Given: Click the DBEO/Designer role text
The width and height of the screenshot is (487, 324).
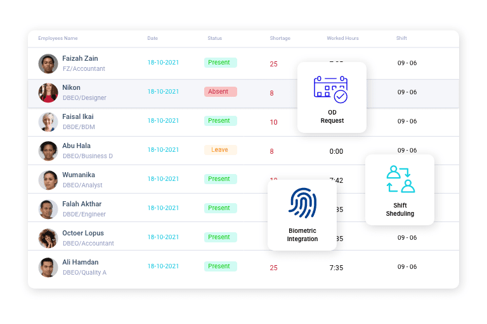Looking at the screenshot, I should click(84, 98).
